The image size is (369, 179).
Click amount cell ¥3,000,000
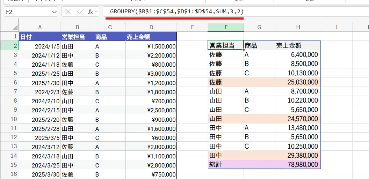click(x=151, y=73)
